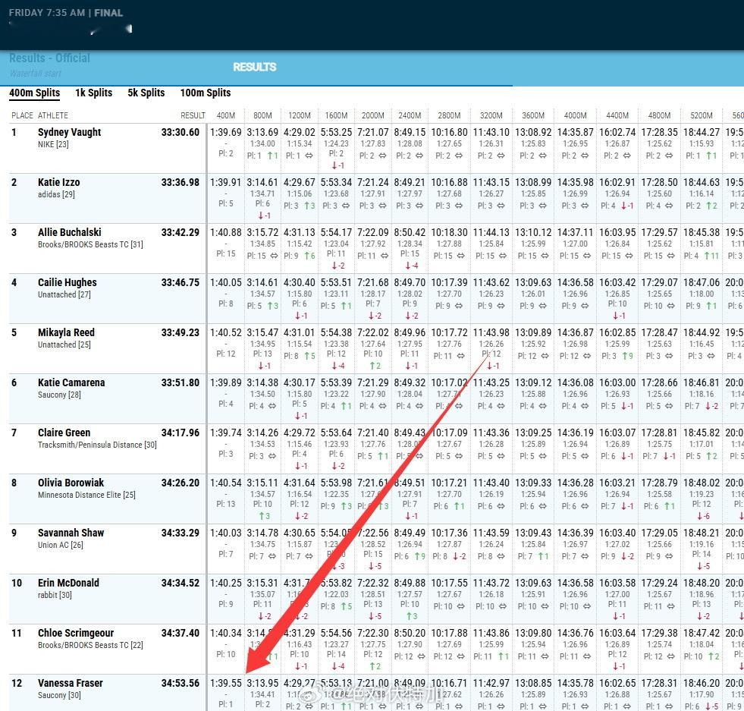The height and width of the screenshot is (711, 744).
Task: Click the 5200M column header
Action: (702, 115)
